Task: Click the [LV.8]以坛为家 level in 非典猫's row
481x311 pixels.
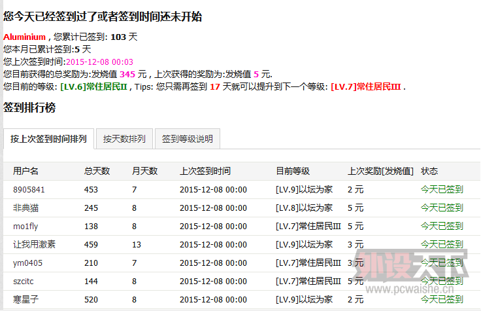Action: click(304, 208)
